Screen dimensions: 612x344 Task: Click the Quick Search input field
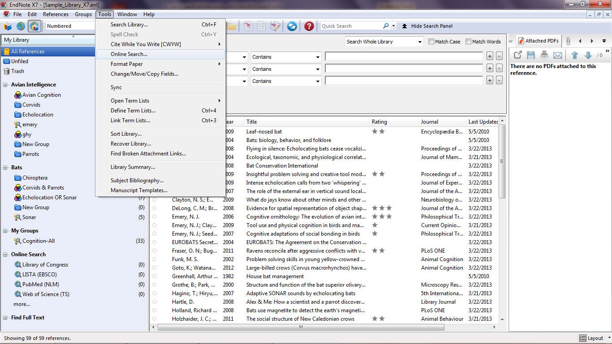pyautogui.click(x=351, y=26)
